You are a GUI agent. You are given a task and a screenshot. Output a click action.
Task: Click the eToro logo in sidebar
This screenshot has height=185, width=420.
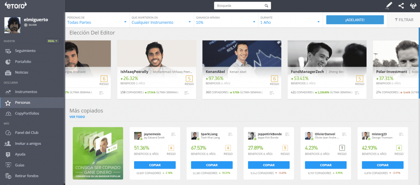pyautogui.click(x=15, y=5)
